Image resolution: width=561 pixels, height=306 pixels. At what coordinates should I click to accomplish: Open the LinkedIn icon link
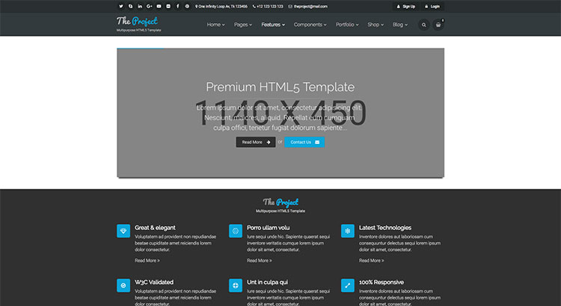tap(140, 6)
